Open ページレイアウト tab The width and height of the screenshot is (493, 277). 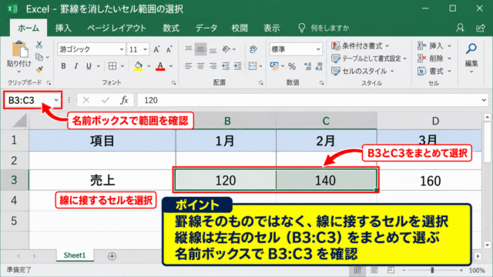point(116,28)
